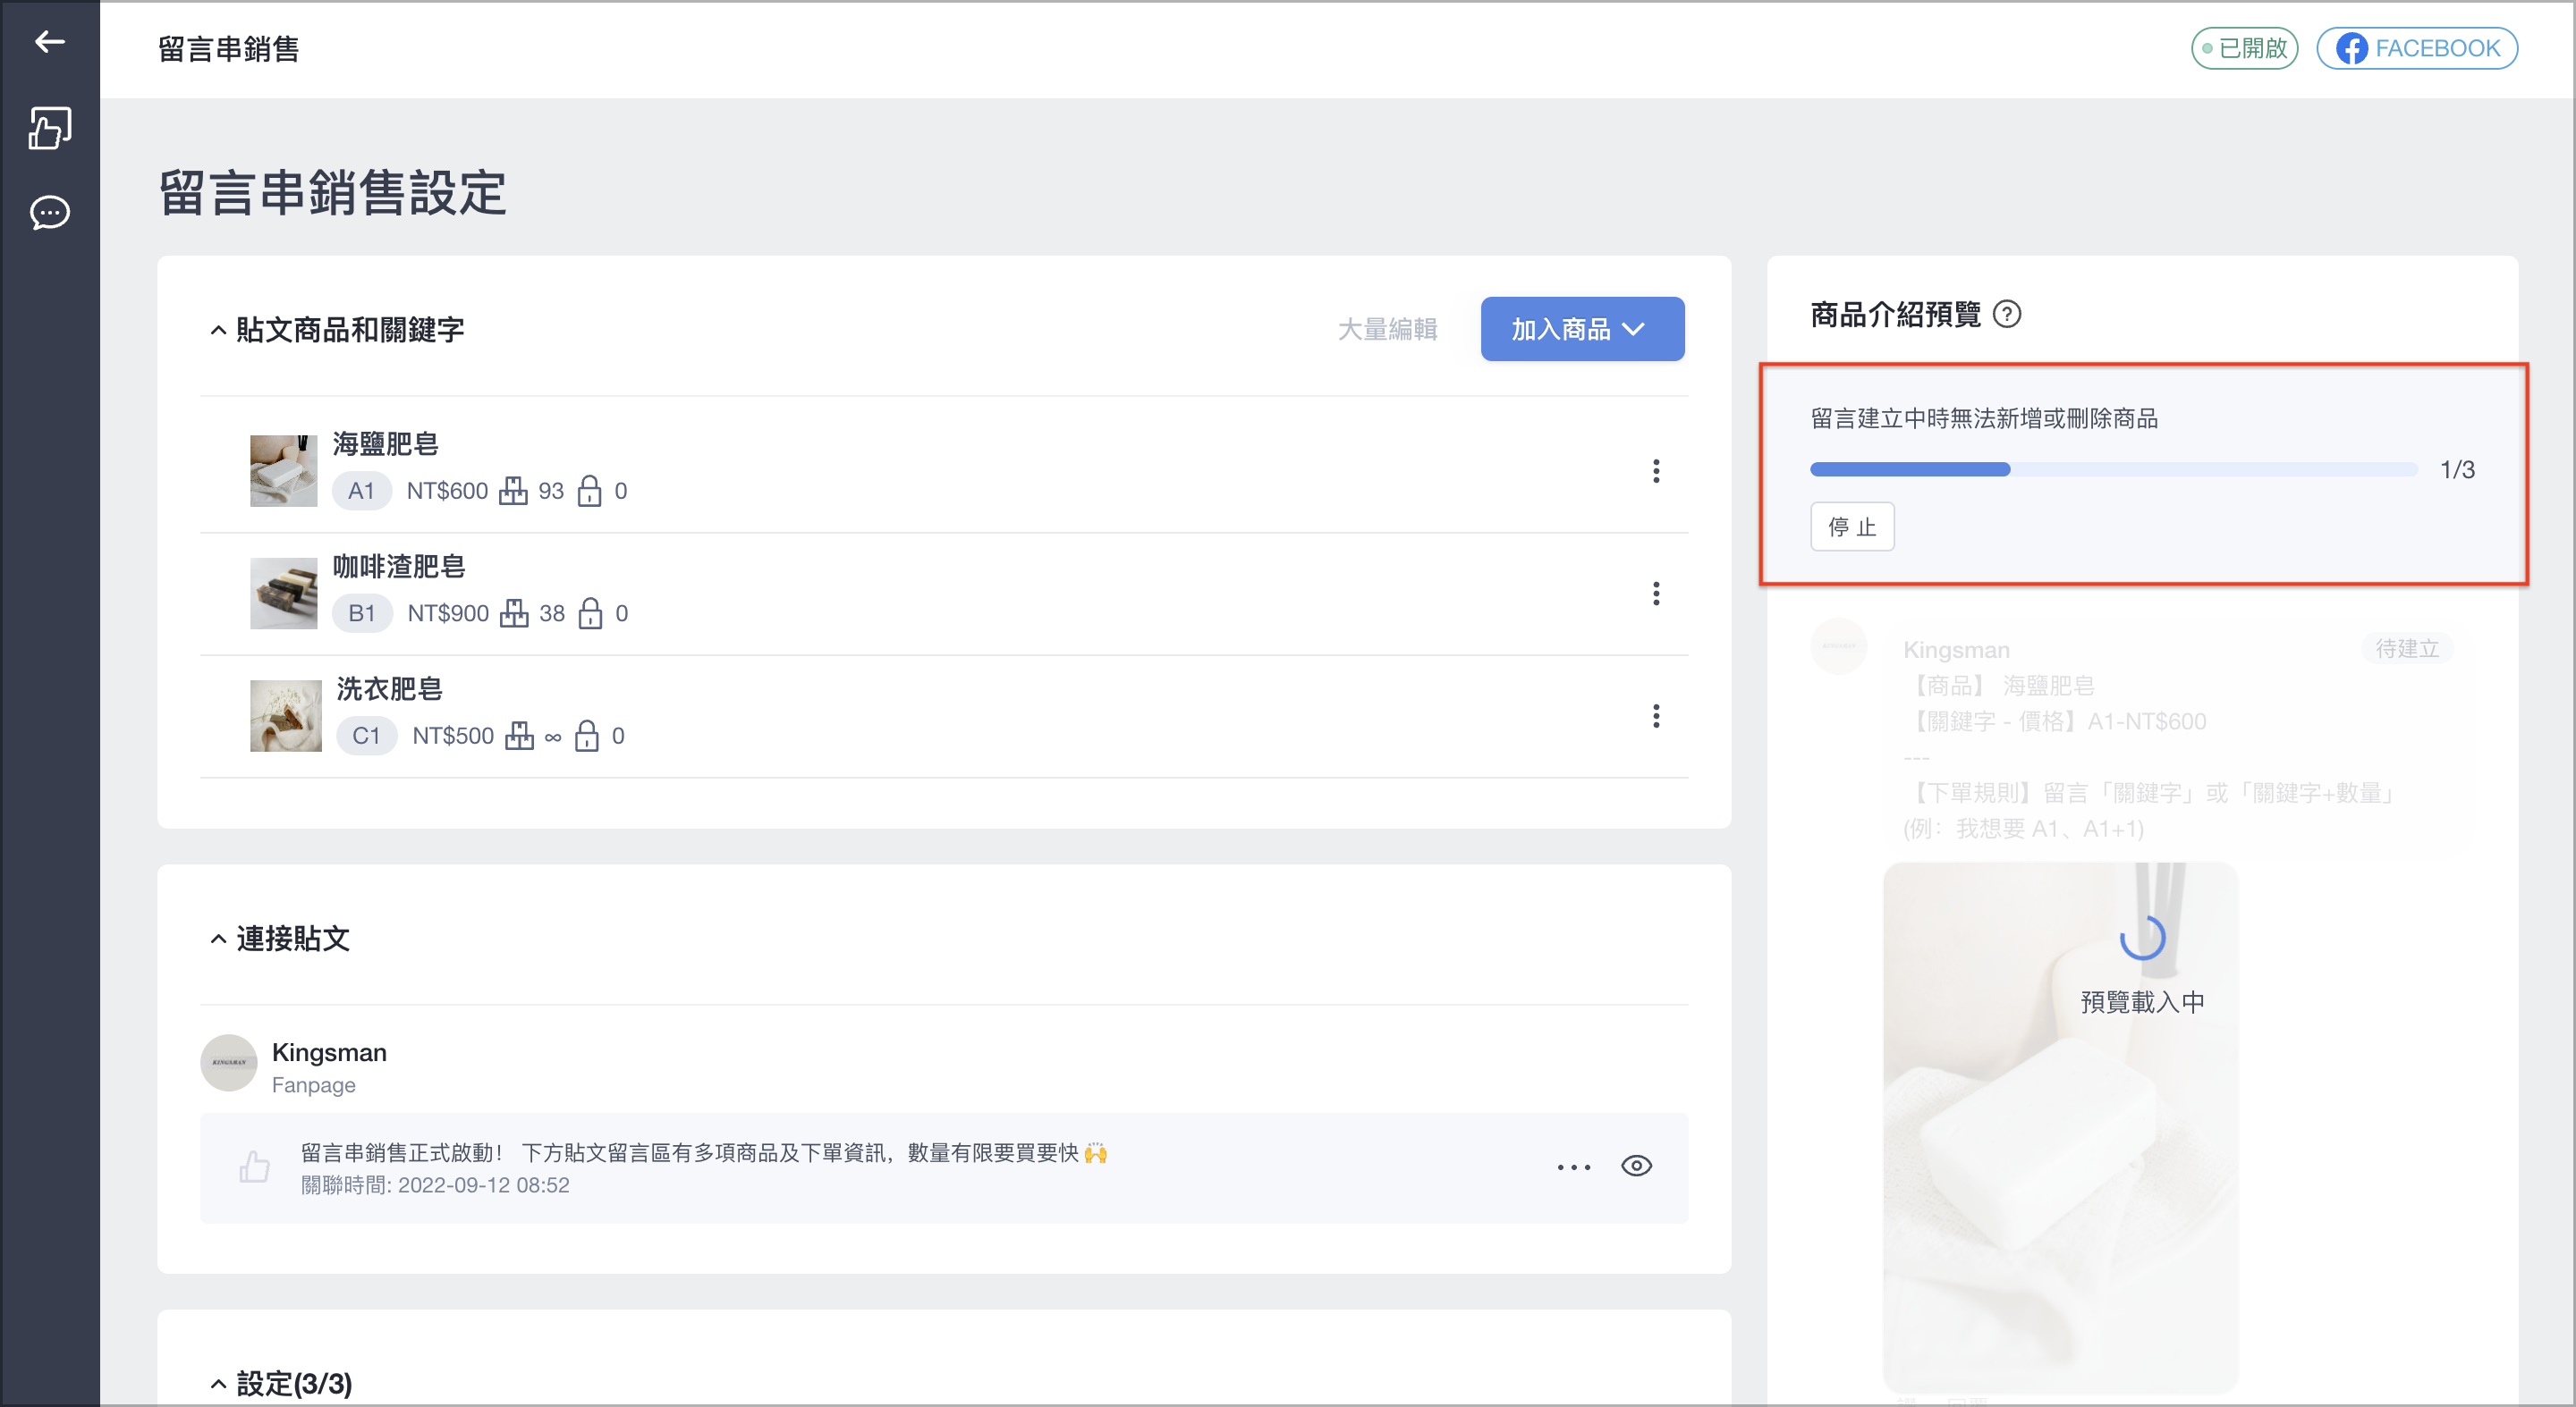
Task: Open the horizontal ellipsis menu on linked post
Action: click(x=1573, y=1167)
